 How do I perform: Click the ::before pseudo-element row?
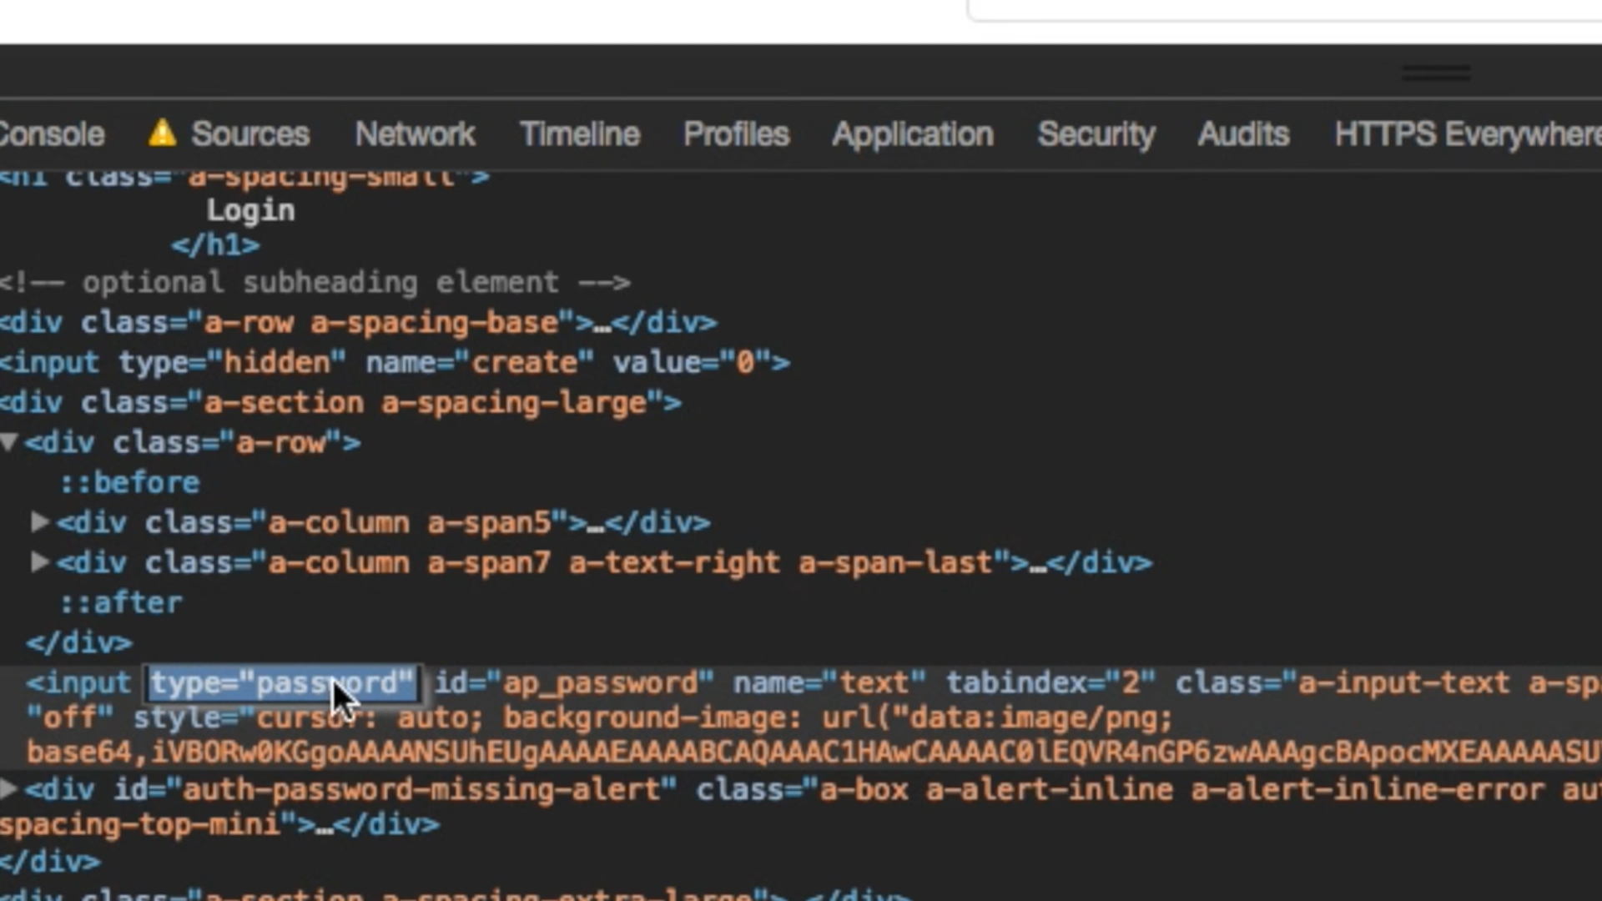coord(129,482)
